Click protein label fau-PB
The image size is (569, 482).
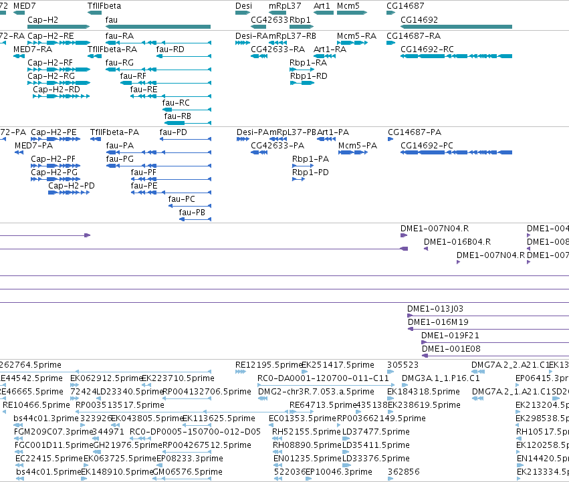192,213
